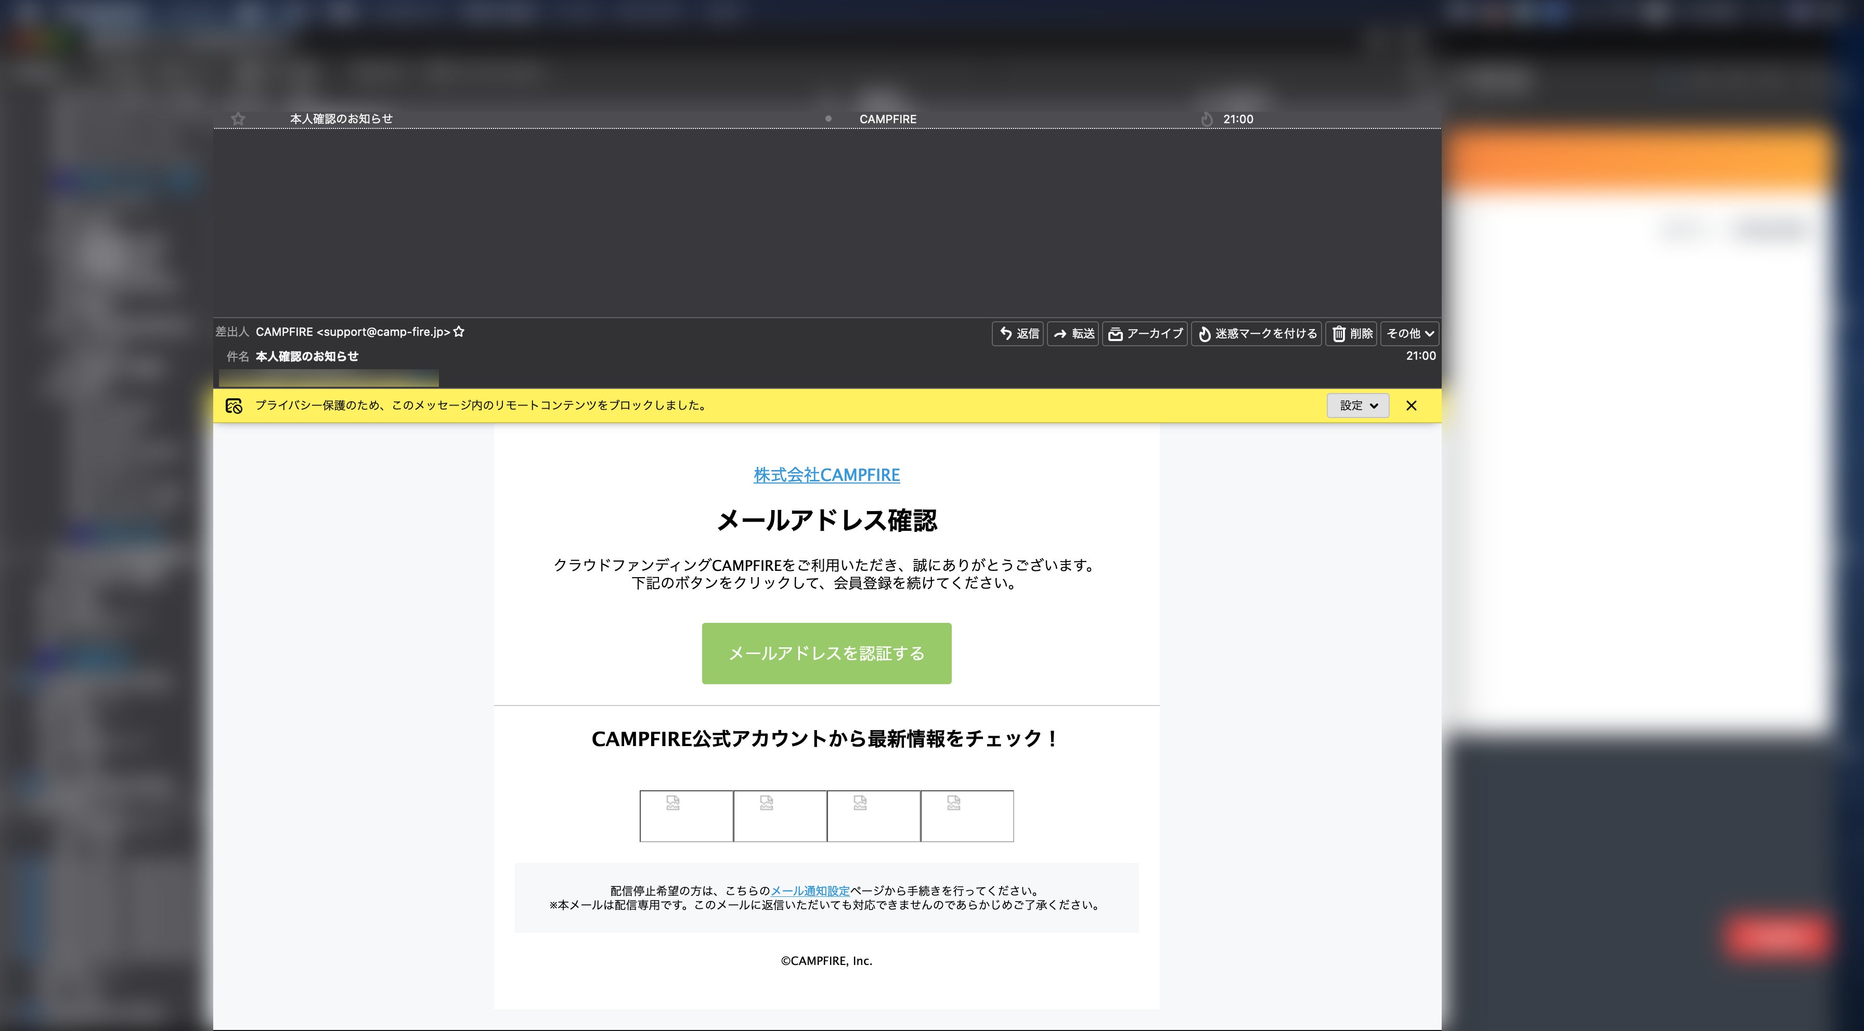Click the blocked remote content icon

tap(234, 406)
